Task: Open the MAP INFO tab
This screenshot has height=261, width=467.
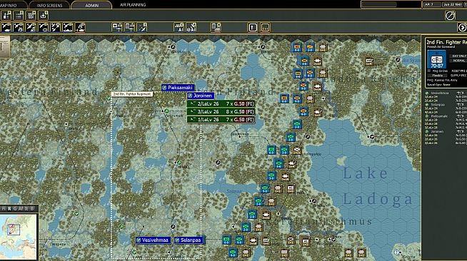Action: tap(12, 5)
